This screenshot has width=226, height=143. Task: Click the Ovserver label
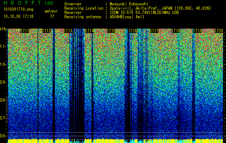(73, 4)
